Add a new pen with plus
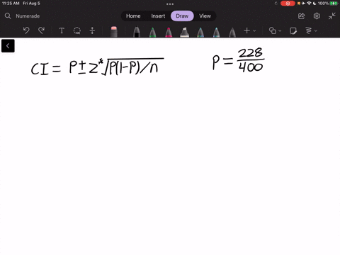The width and height of the screenshot is (340, 255). (246, 30)
